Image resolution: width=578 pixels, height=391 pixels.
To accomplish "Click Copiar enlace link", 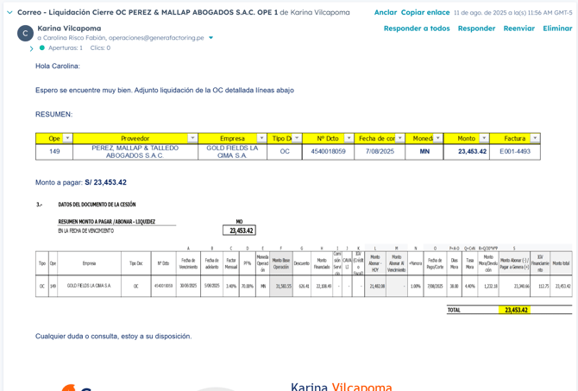I will click(x=425, y=12).
